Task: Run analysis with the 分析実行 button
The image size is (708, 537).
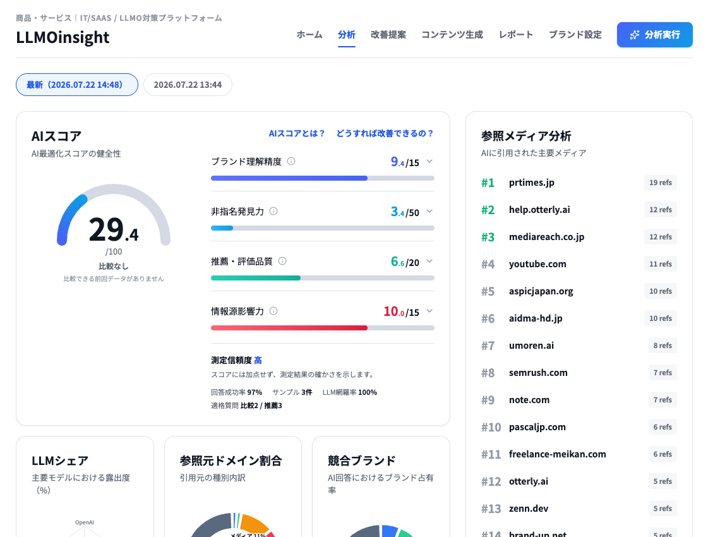Action: (655, 35)
